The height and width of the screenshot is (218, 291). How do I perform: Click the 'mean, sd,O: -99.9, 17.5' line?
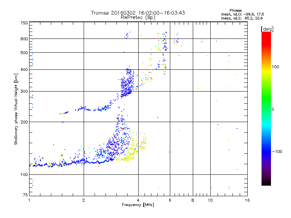[x=242, y=14]
